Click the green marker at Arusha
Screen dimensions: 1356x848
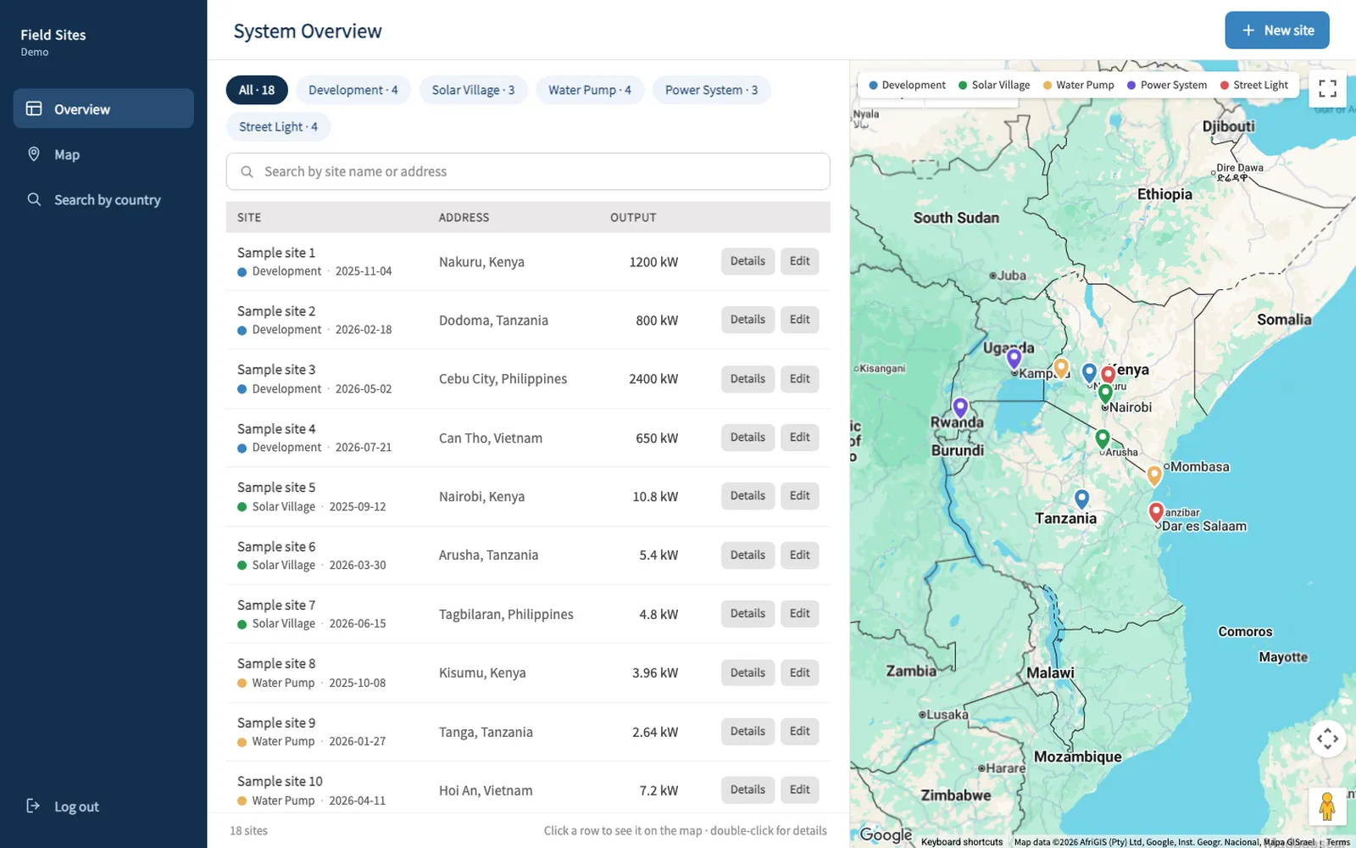tap(1102, 439)
